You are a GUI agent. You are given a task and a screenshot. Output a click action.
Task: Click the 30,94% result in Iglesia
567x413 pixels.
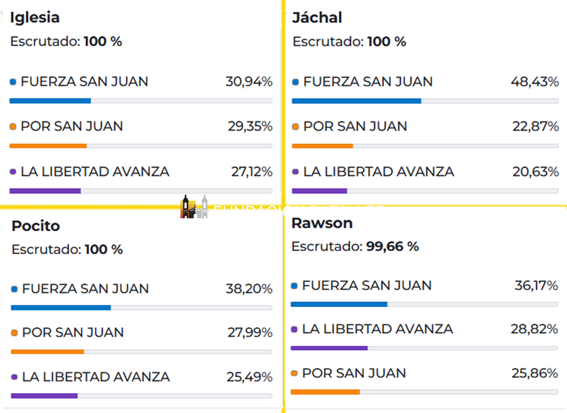point(249,82)
